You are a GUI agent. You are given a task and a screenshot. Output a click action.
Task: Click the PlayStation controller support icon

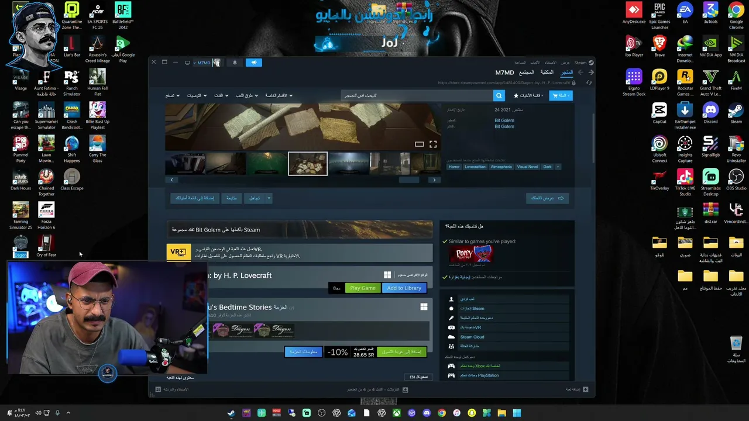[451, 375]
